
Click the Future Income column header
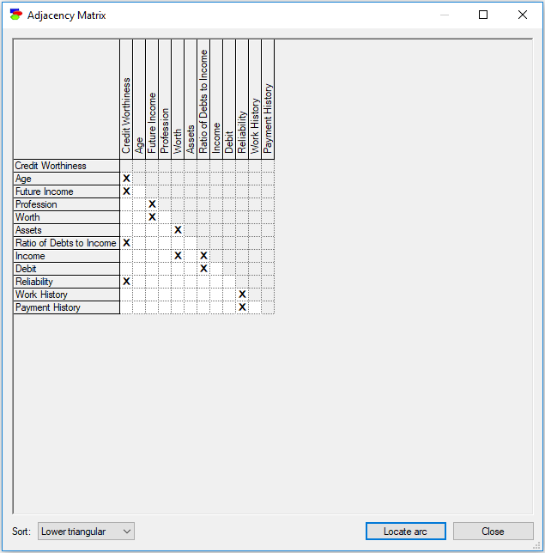[x=152, y=99]
